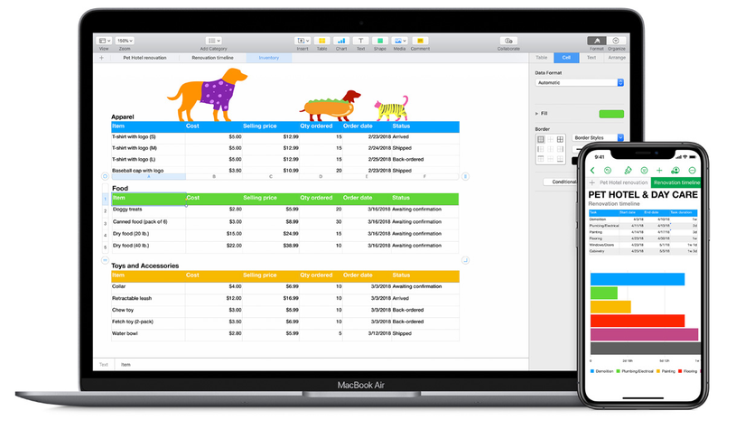Tap the Pet Hotel renovation tab on iPhone
This screenshot has width=745, height=429.
623,183
